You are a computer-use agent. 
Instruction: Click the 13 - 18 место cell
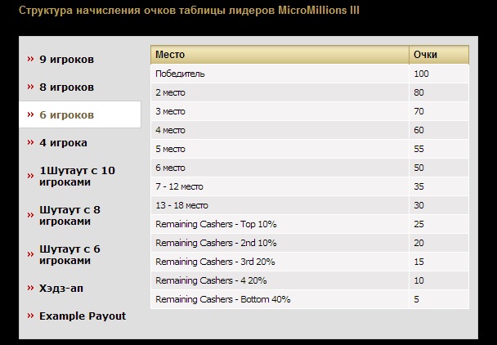click(280, 205)
